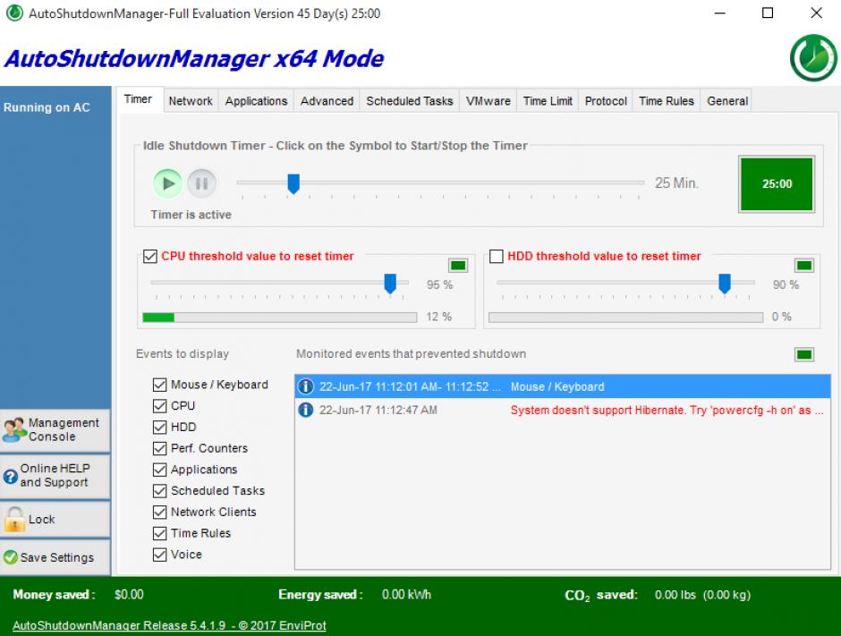Click the CPU usage progress bar
The width and height of the screenshot is (841, 636).
coord(279,318)
